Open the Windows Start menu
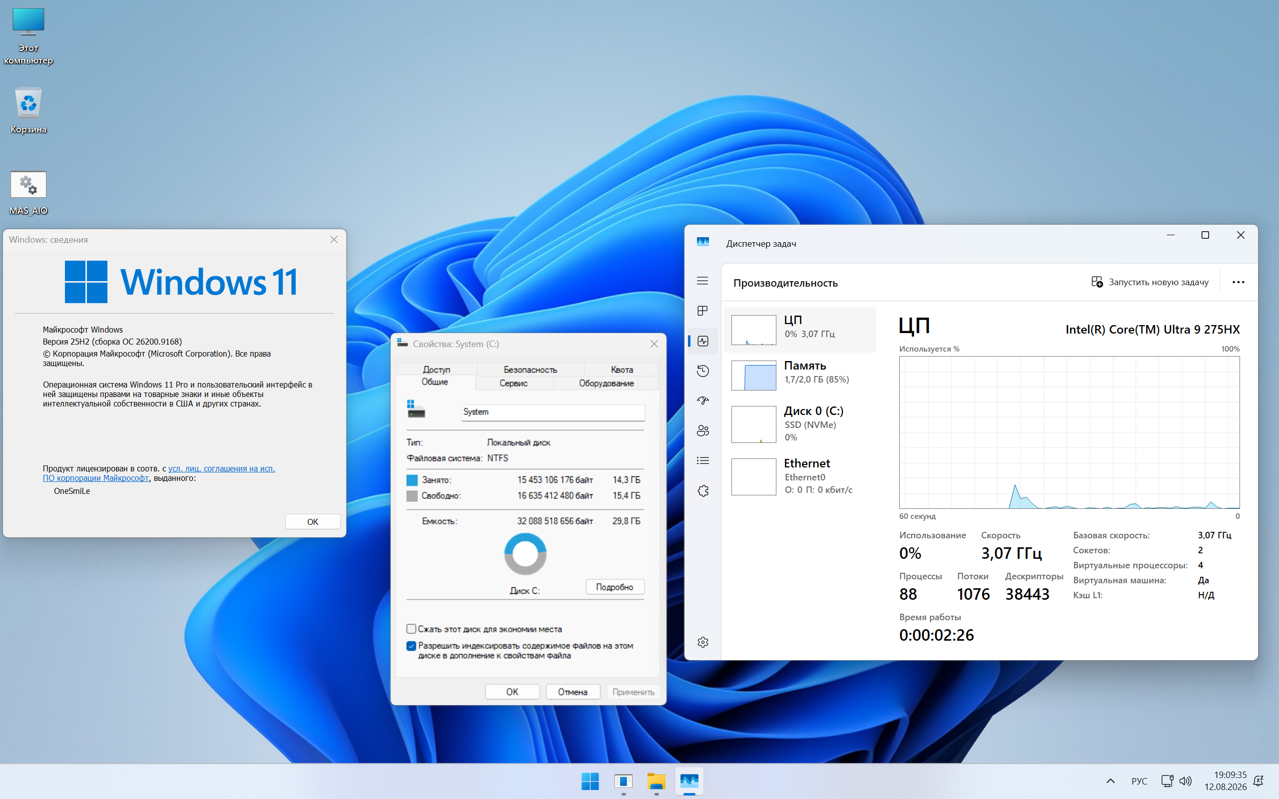 pos(590,781)
